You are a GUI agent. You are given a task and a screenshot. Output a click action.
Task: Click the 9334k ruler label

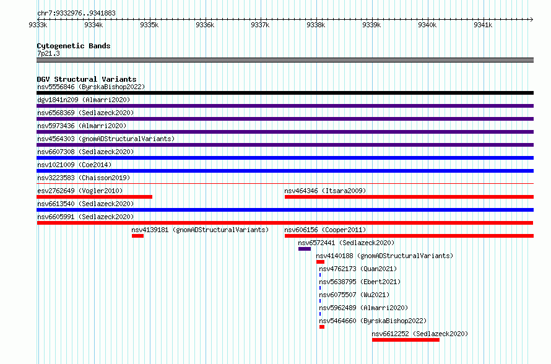(x=93, y=25)
